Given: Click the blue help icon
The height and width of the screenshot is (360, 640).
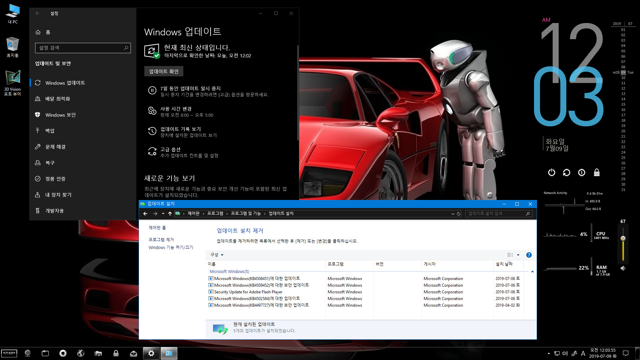Looking at the screenshot, I should (529, 255).
